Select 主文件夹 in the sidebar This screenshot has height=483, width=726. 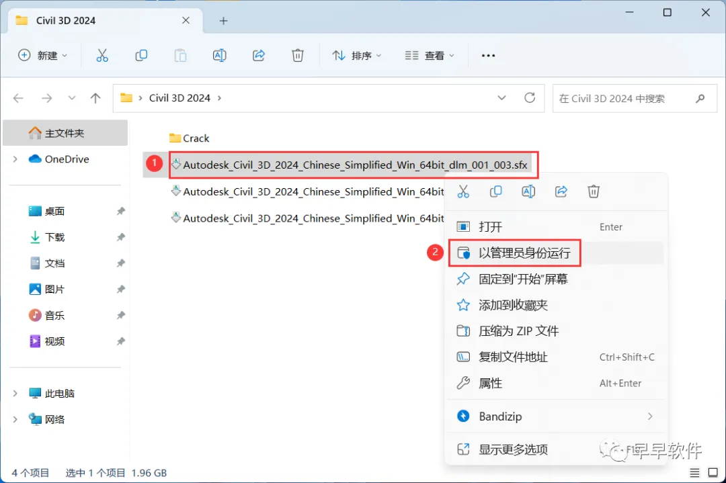tap(65, 133)
